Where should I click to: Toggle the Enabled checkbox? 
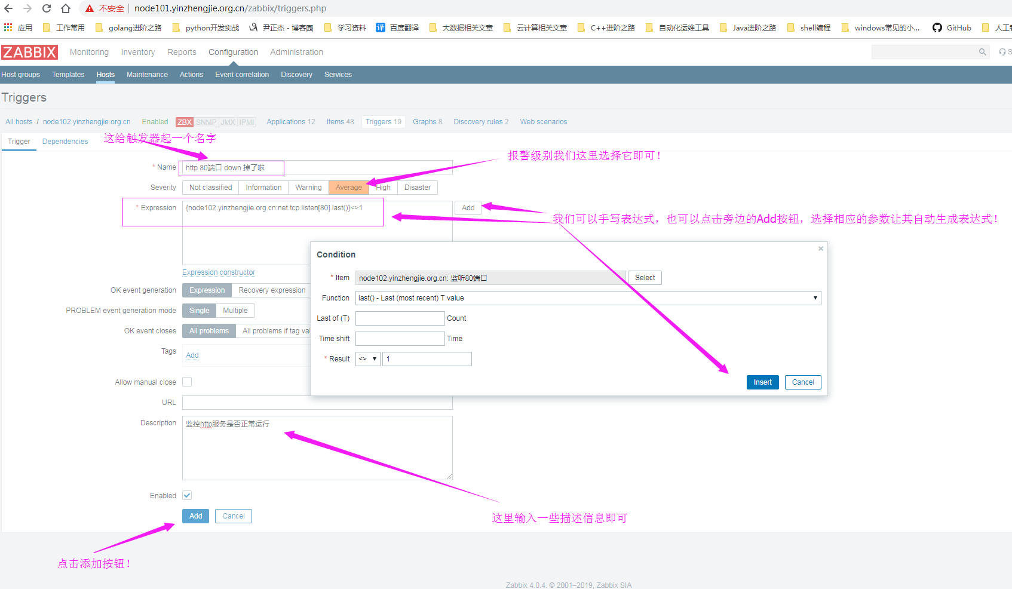[x=187, y=495]
